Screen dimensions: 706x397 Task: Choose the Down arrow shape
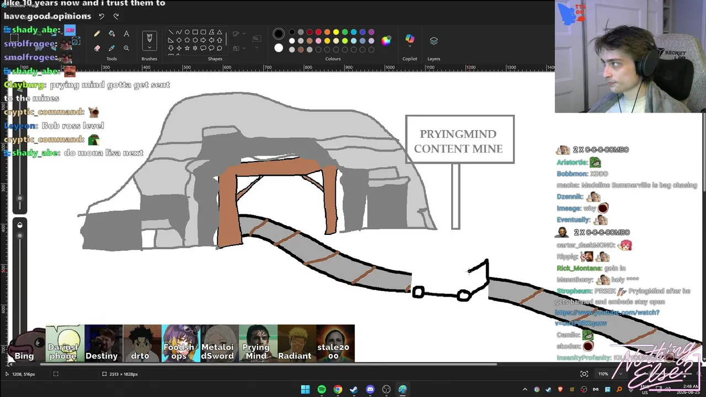(170, 49)
